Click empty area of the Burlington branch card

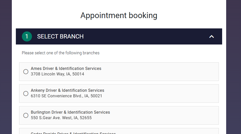pyautogui.click(x=165, y=115)
